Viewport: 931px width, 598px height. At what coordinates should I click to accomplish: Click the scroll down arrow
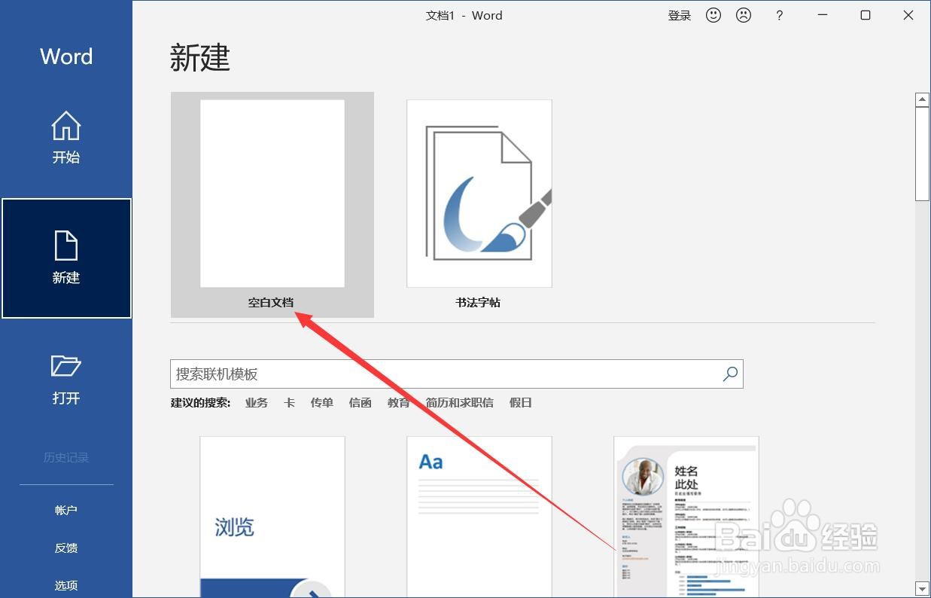tap(922, 588)
